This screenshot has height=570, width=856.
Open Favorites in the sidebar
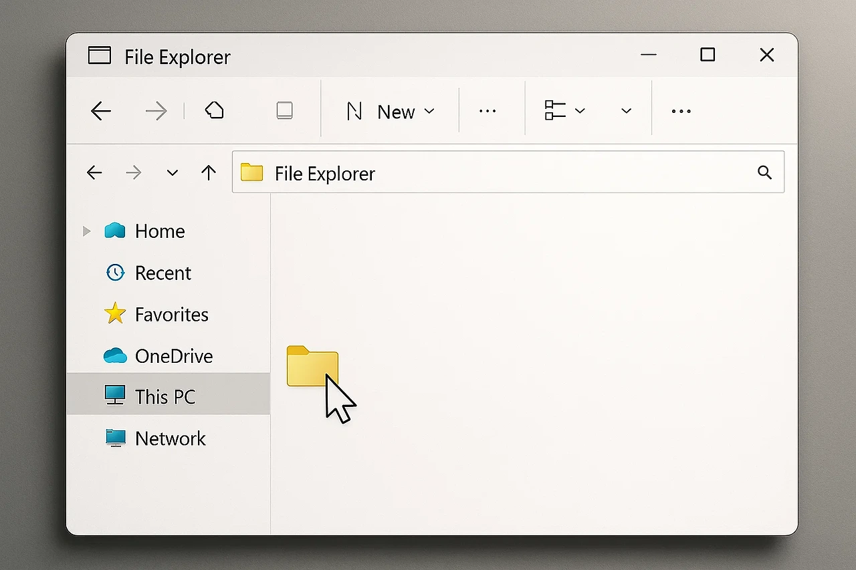pyautogui.click(x=168, y=314)
